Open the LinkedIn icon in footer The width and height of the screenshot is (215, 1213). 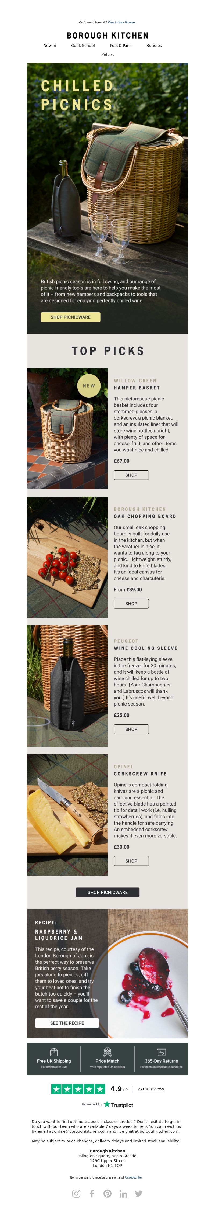pyautogui.click(x=123, y=1194)
